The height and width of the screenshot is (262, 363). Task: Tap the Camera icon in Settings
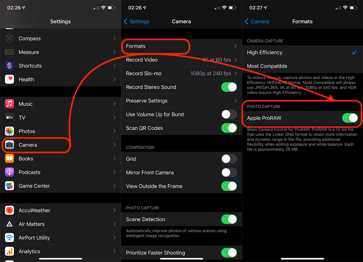(10, 145)
